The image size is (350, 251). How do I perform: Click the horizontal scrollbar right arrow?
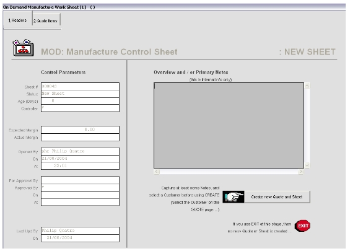[301, 172]
